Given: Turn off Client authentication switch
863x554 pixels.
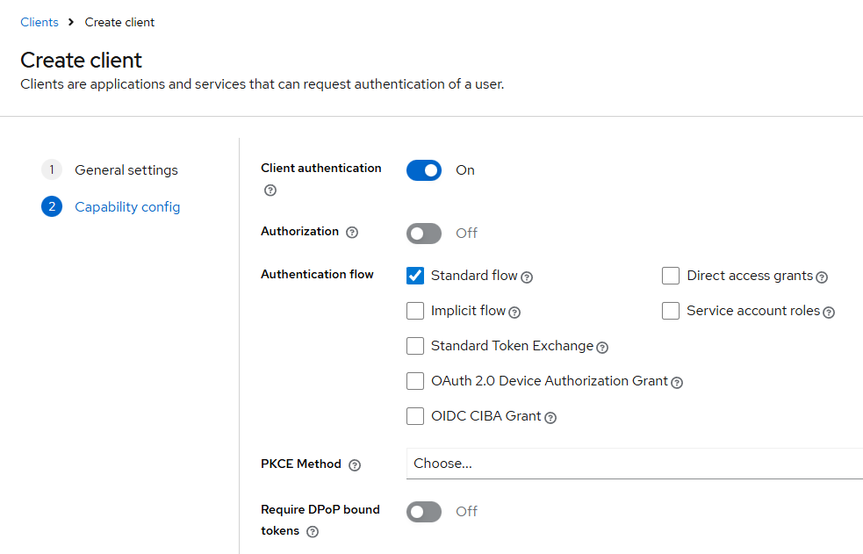Looking at the screenshot, I should 424,170.
